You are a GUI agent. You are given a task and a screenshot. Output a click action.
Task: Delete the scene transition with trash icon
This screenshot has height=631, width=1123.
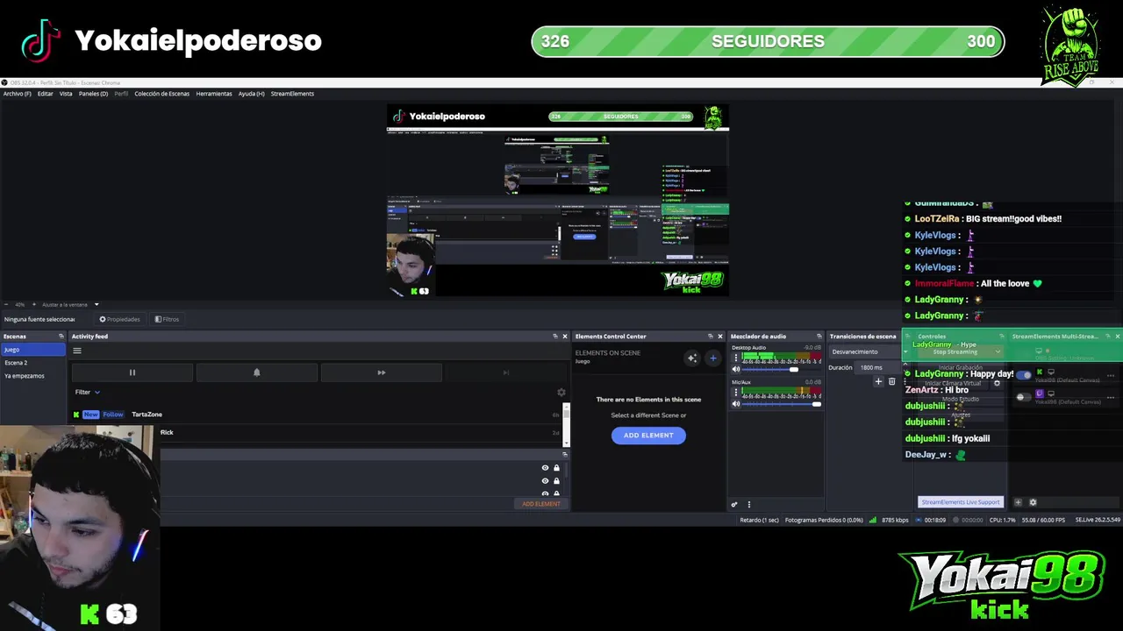coord(892,381)
